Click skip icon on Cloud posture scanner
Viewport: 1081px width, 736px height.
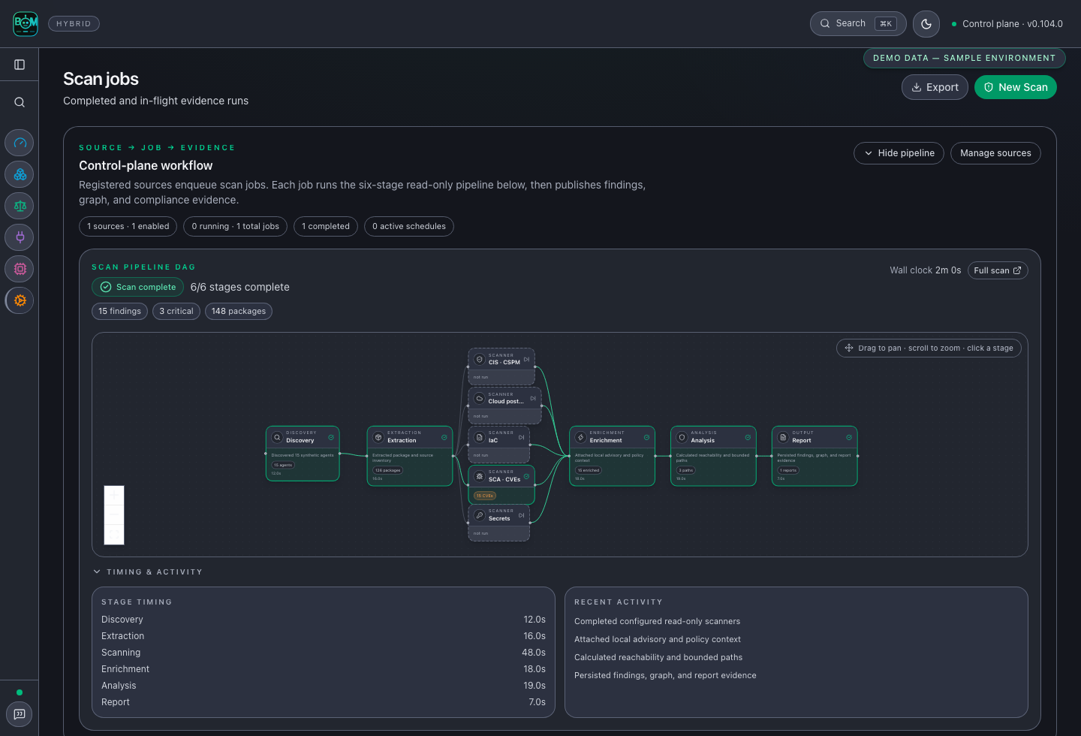[533, 398]
